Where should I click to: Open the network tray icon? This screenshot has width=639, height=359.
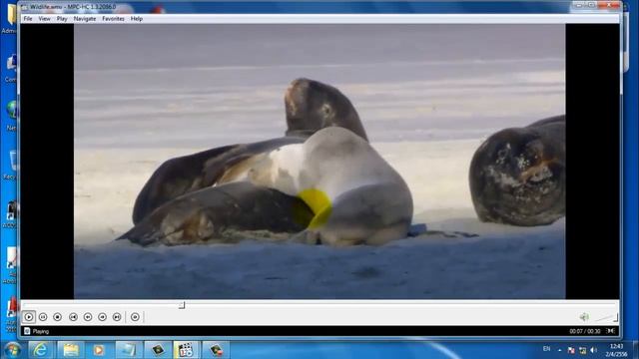click(583, 350)
